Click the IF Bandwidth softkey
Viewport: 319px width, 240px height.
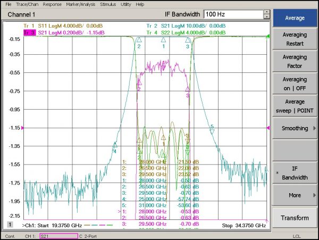(295, 173)
